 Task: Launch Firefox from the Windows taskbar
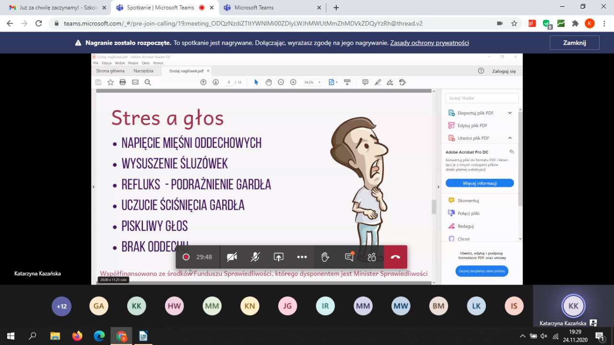pos(77,336)
